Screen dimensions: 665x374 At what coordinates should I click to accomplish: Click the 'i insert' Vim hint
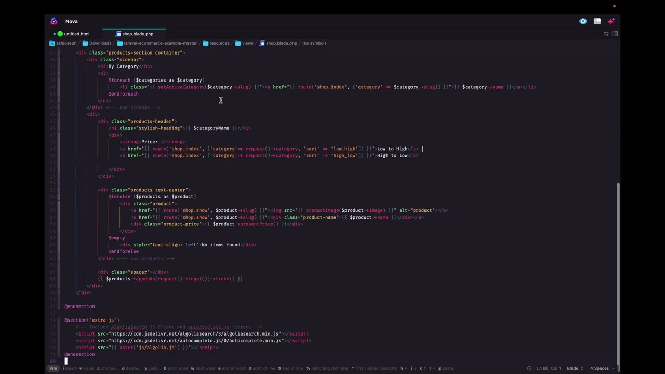coord(70,368)
